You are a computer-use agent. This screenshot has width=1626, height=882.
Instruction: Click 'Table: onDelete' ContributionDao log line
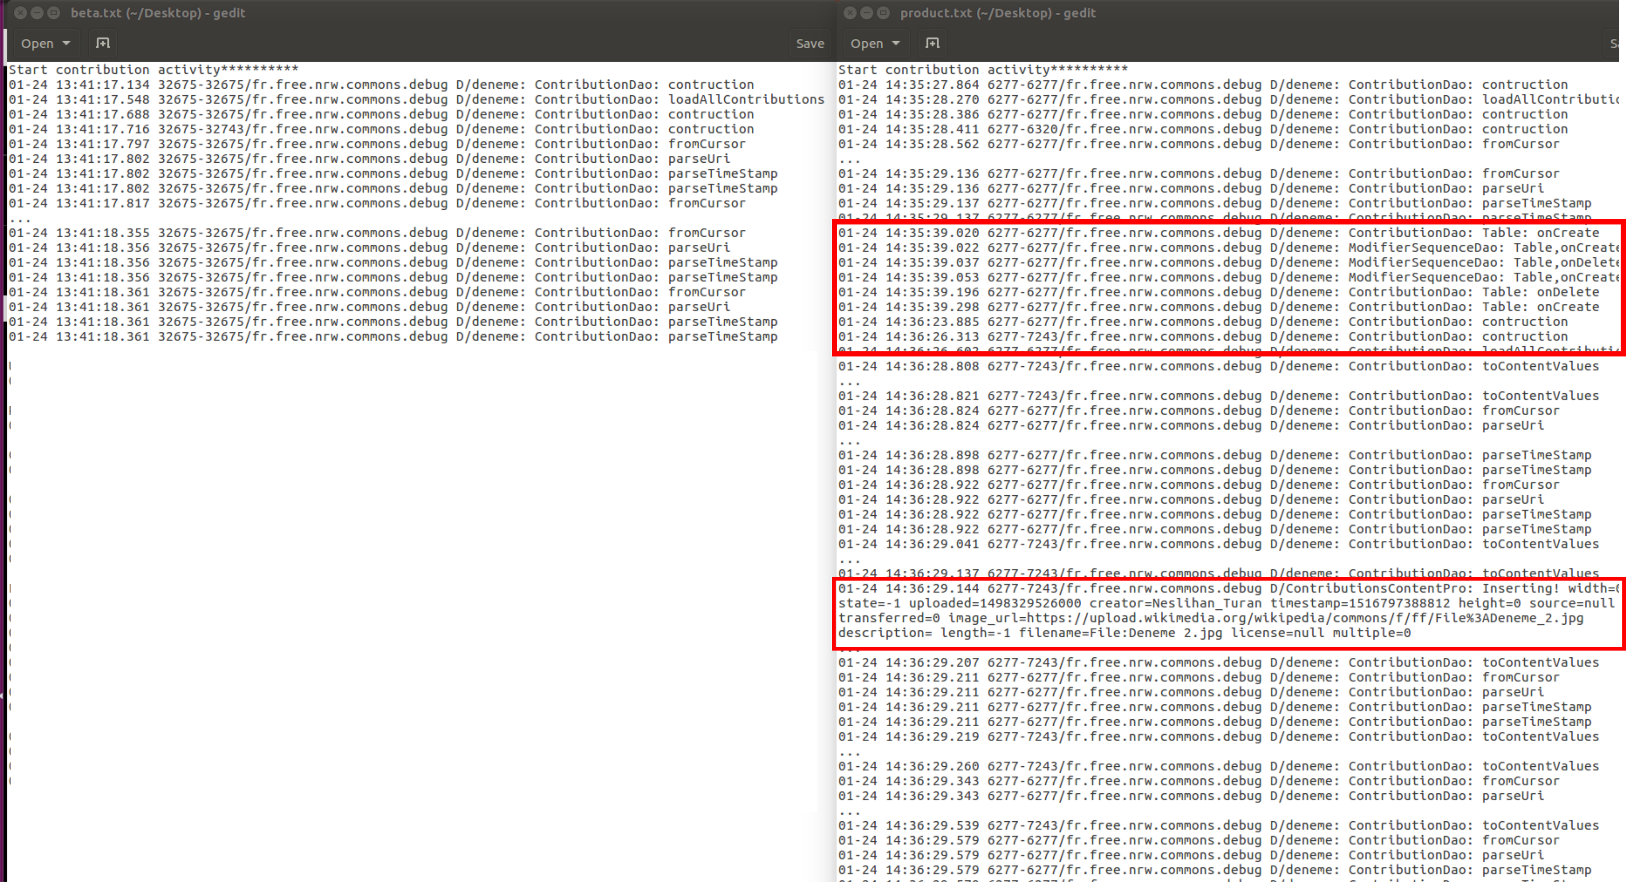click(1218, 293)
